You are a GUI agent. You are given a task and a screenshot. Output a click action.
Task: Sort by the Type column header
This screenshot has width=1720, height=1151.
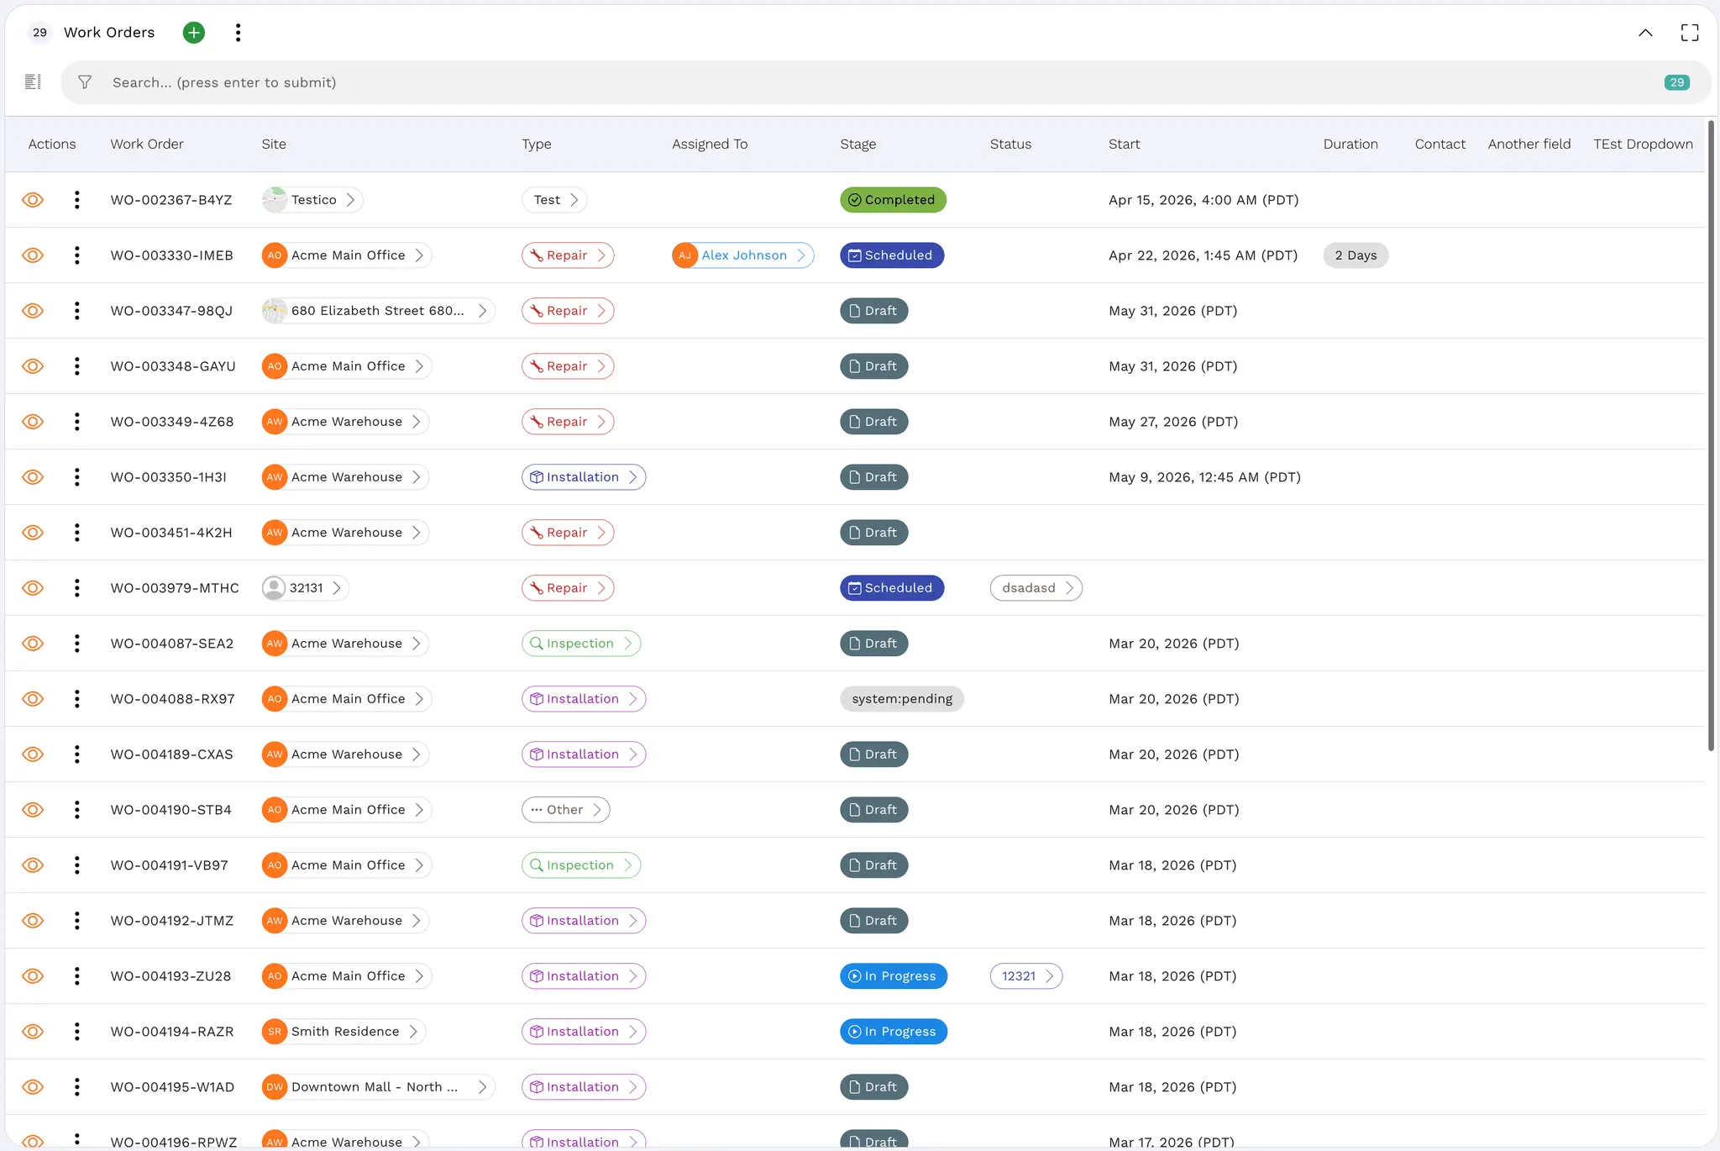pyautogui.click(x=537, y=144)
